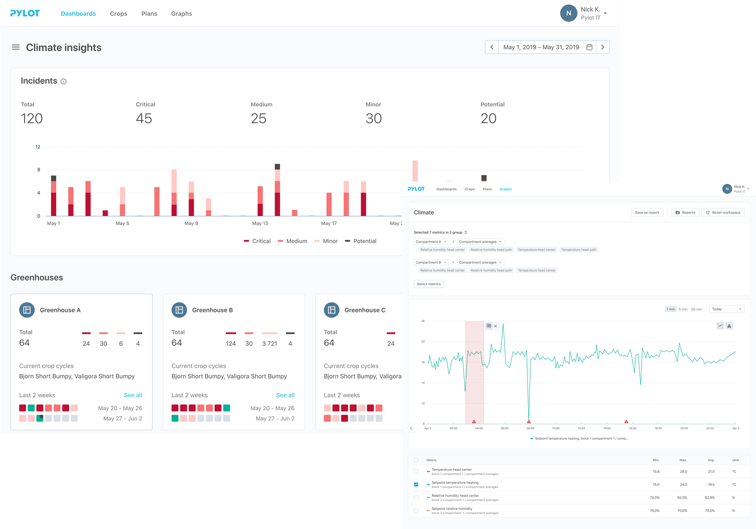Click the Save as report button

647,212
